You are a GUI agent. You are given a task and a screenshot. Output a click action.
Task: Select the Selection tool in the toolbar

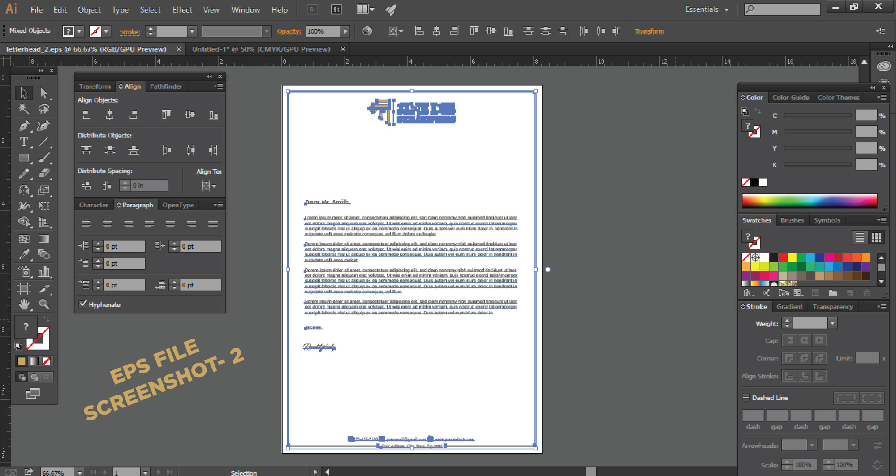click(x=24, y=93)
